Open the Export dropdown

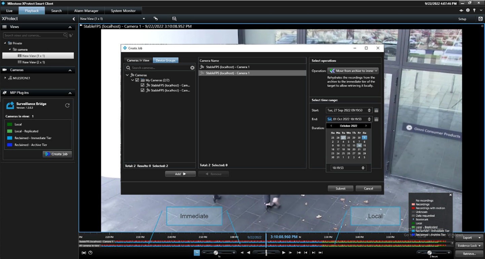[470, 237]
